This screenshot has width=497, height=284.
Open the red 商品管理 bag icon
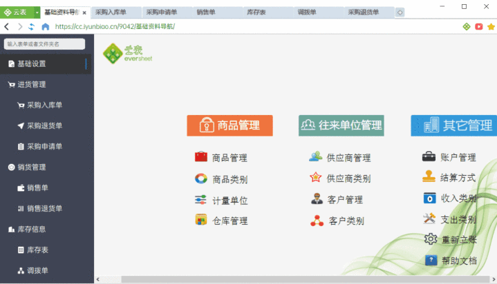[x=201, y=157]
